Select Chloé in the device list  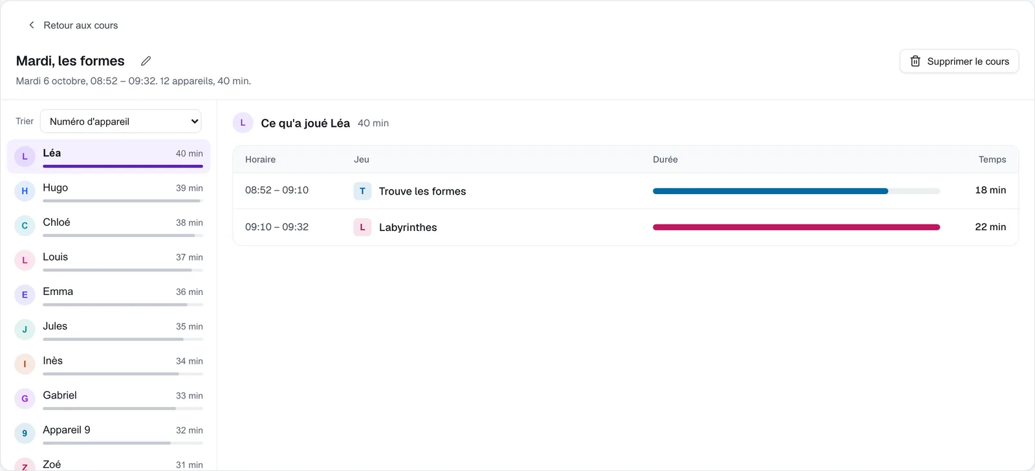(109, 225)
